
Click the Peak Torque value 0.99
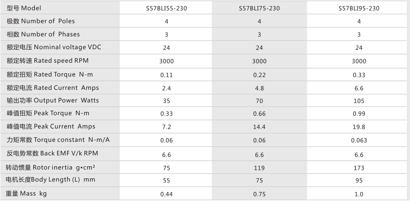pyautogui.click(x=359, y=114)
